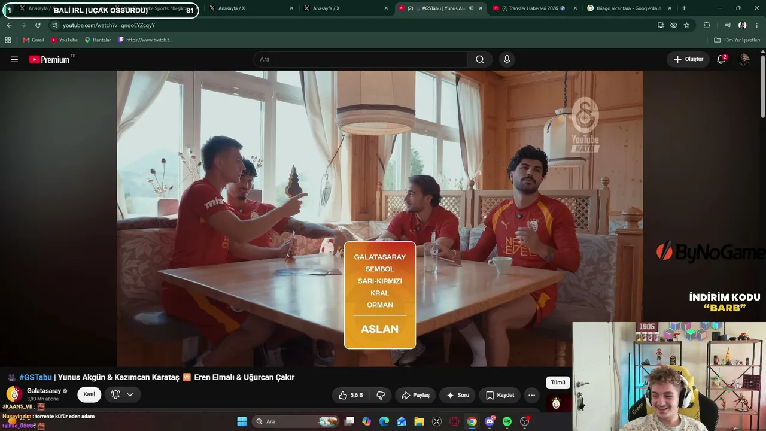Screen dimensions: 766x431
Task: Switch to the thiago alcantara Google tab
Action: click(x=628, y=8)
